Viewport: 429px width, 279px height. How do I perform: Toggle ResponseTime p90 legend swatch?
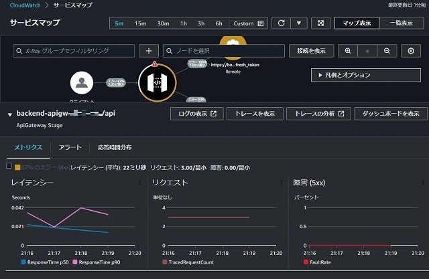point(75,262)
